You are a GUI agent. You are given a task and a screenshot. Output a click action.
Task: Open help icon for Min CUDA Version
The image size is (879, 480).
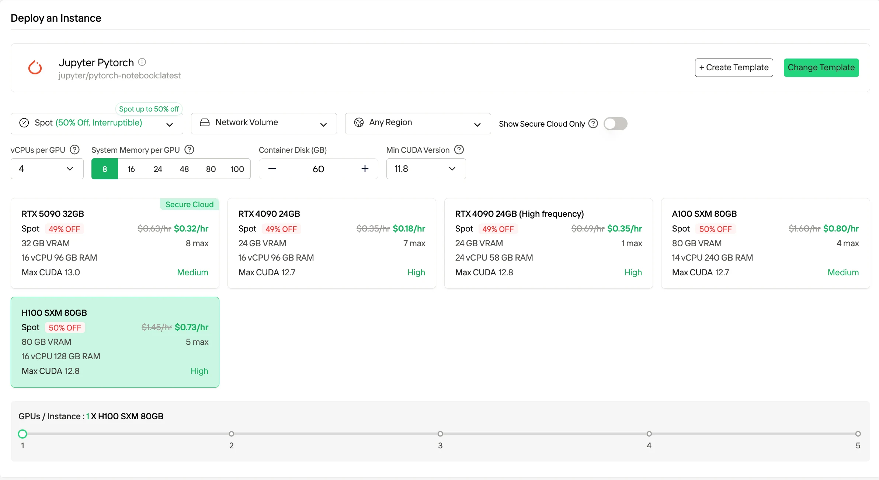459,150
